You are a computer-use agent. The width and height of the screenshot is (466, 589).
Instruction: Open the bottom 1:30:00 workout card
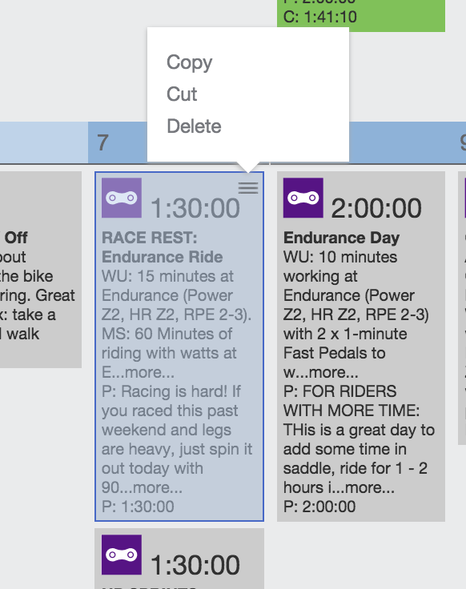179,559
